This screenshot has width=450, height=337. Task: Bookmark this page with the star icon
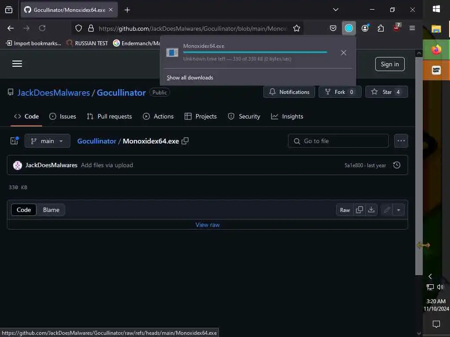[x=297, y=28]
